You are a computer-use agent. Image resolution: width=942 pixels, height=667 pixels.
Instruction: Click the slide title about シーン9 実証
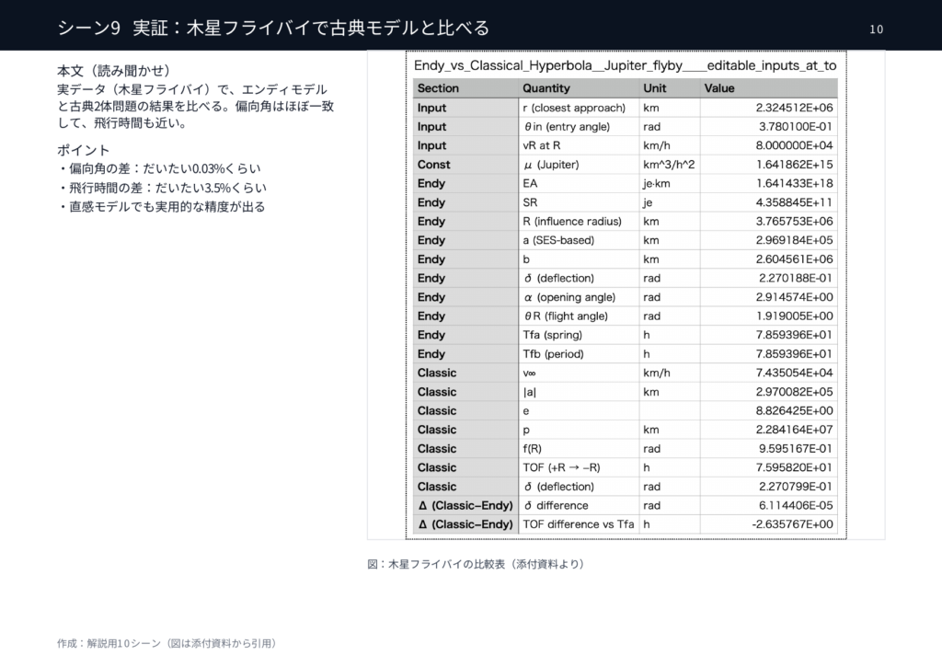click(273, 28)
